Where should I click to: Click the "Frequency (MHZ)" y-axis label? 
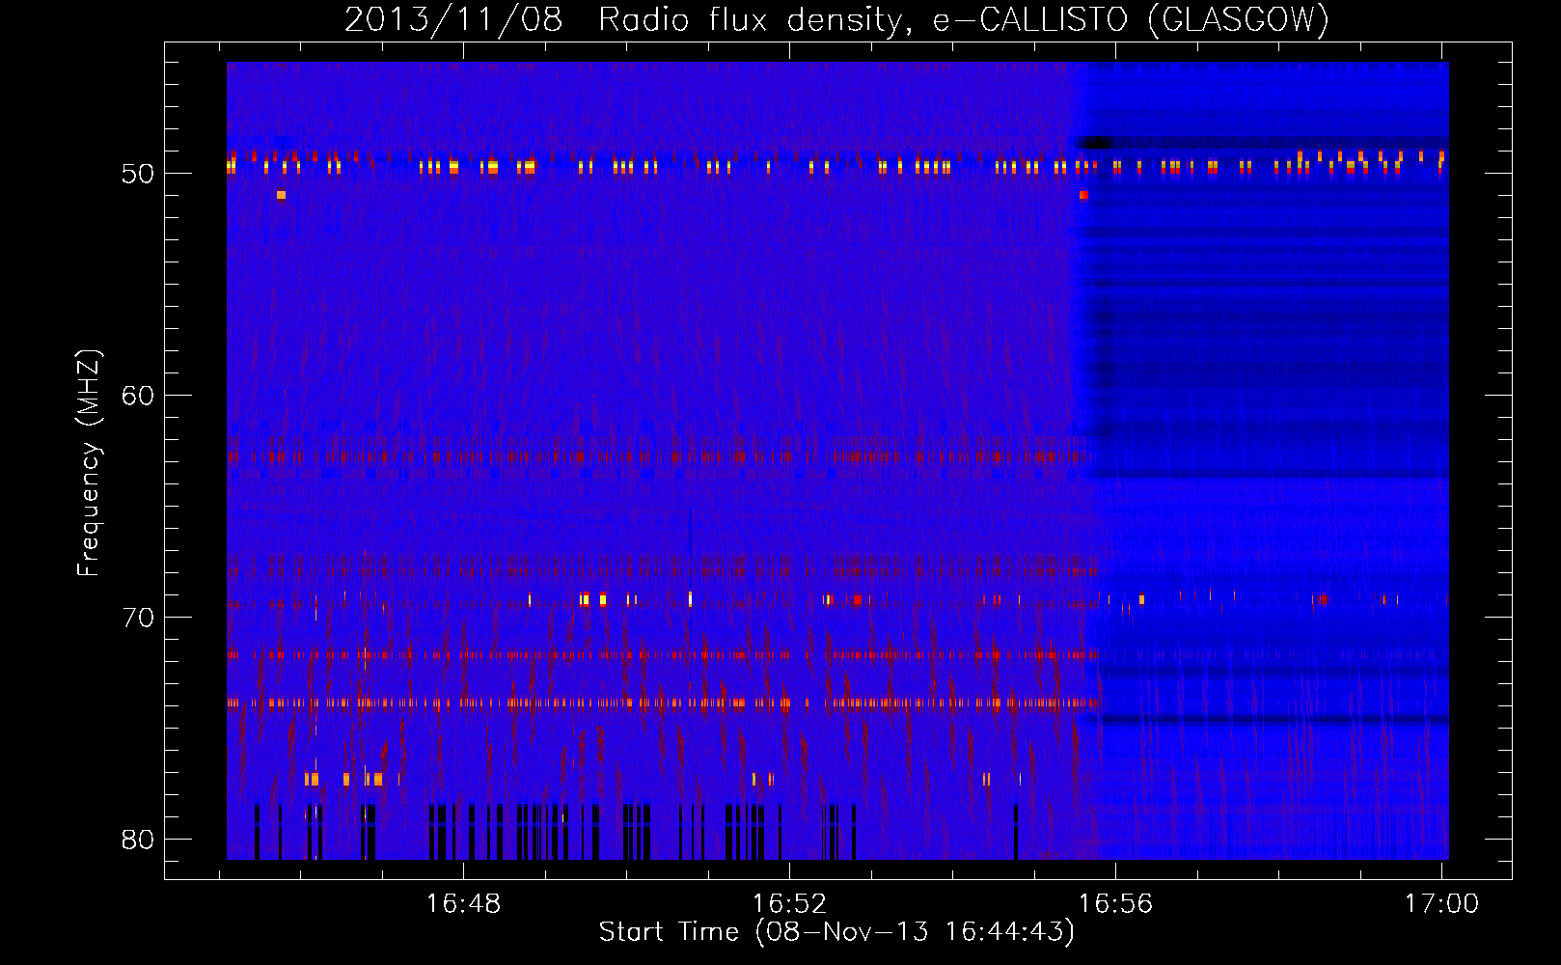pyautogui.click(x=89, y=463)
